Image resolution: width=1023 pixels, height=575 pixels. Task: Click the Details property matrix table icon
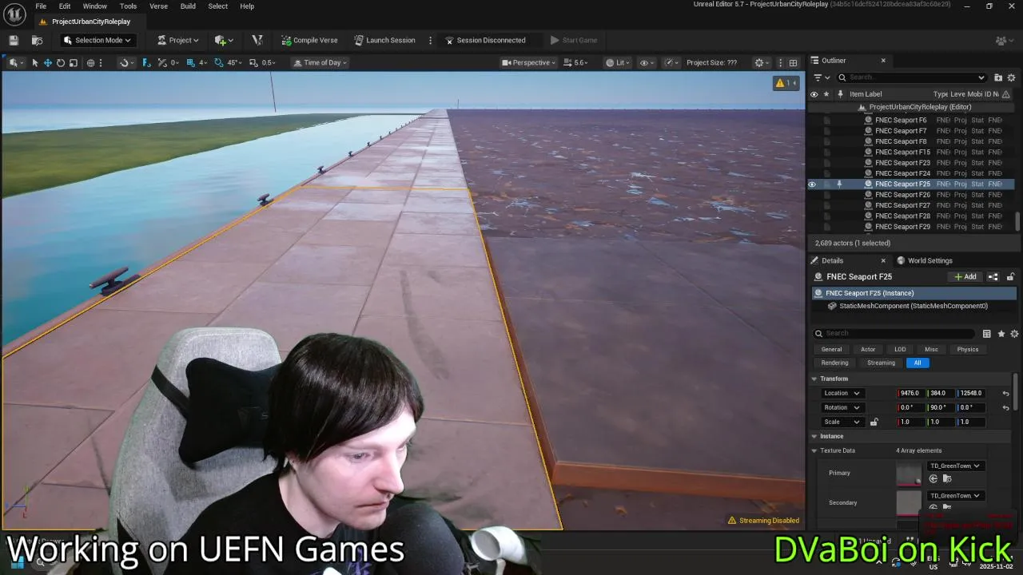click(987, 334)
